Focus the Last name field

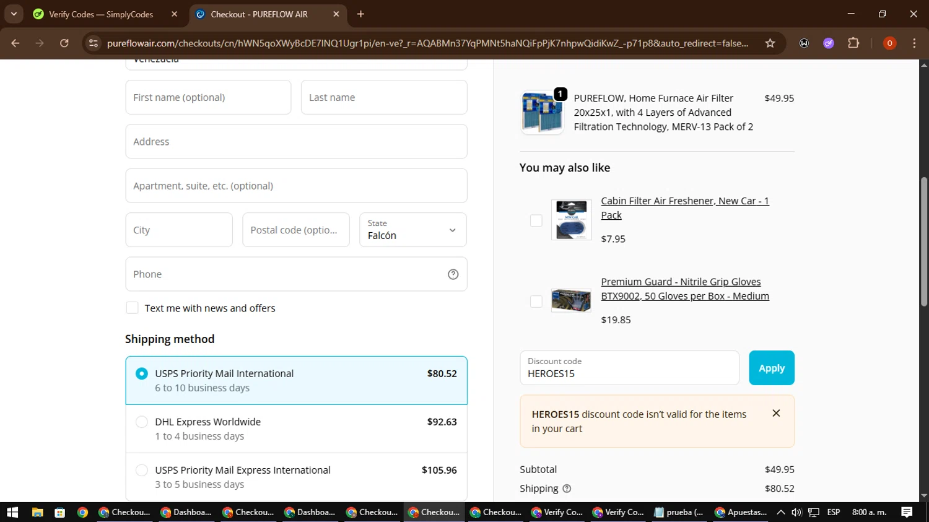click(x=384, y=97)
